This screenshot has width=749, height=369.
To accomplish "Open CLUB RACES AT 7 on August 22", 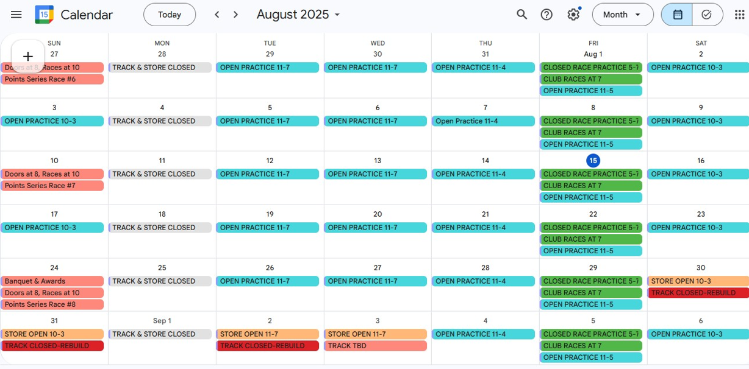I will tap(590, 239).
